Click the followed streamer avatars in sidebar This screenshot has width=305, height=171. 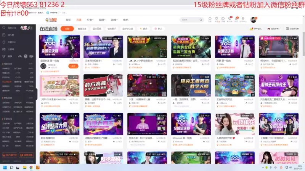pos(26,28)
